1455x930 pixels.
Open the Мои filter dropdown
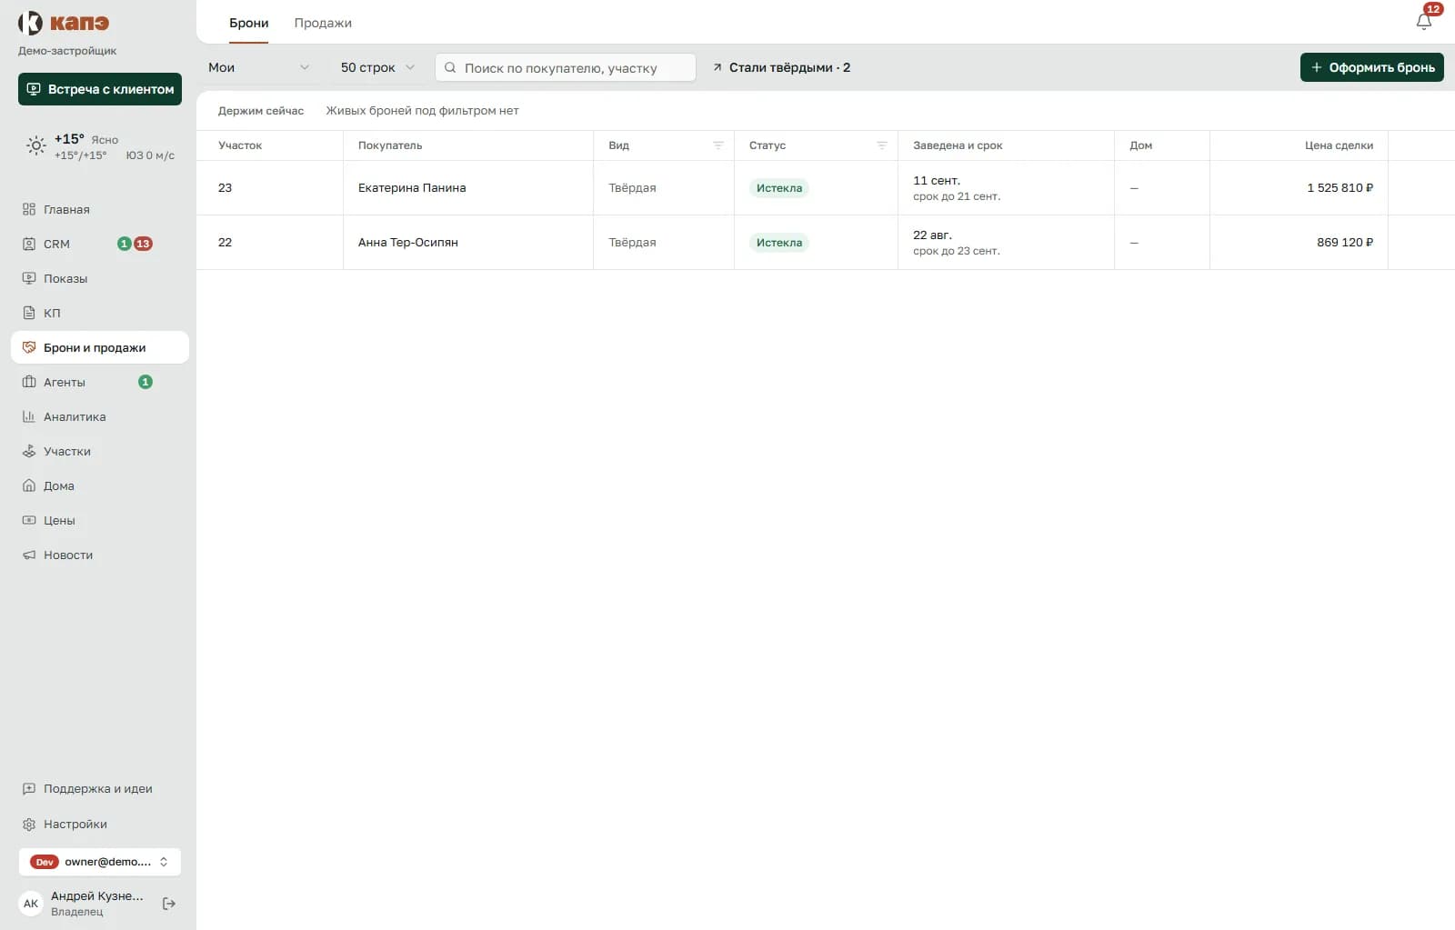pos(259,67)
